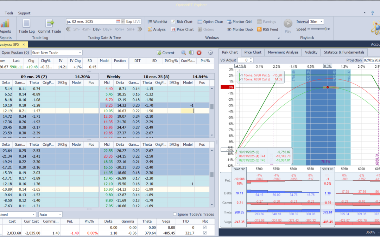Click the Day- step back button

pyautogui.click(x=97, y=29)
